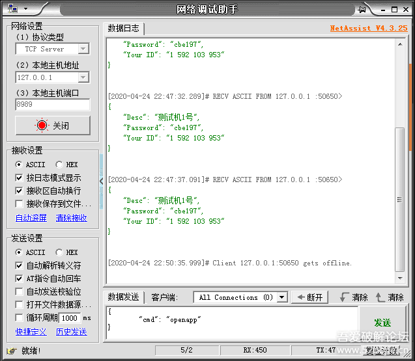Viewport: 415px width, 361px height.
Task: Click the 自动滚屏 link
Action: coord(31,218)
